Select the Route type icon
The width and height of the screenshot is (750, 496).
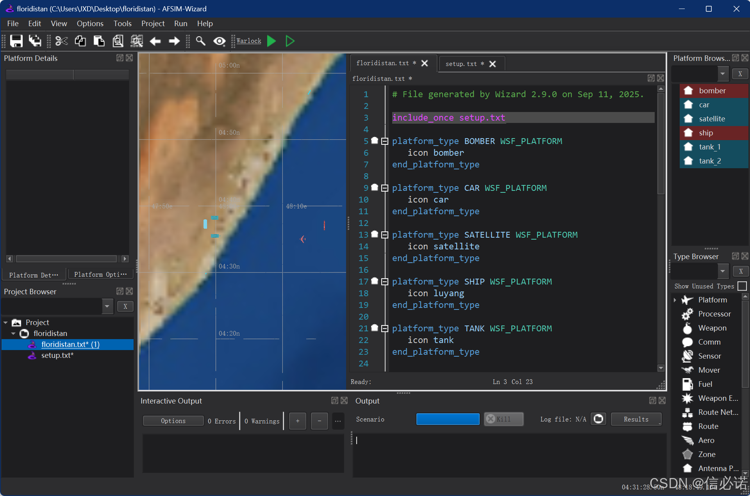(x=687, y=427)
